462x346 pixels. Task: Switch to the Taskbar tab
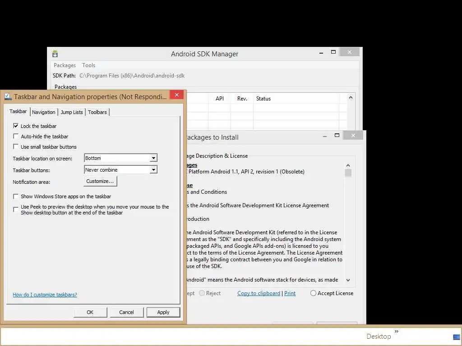point(18,111)
